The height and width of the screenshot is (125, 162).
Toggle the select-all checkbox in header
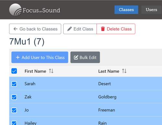[14, 71]
